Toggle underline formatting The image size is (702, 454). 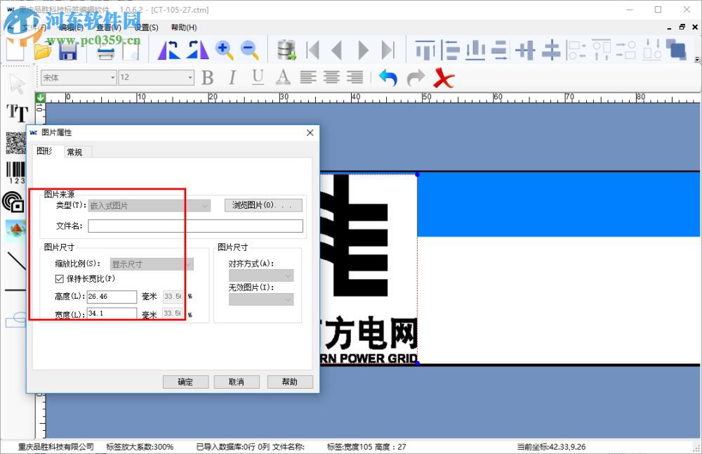coord(256,78)
